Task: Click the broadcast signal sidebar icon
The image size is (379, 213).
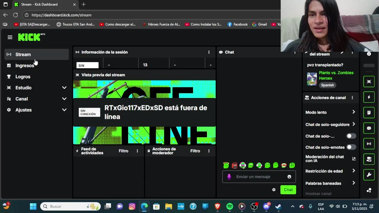Action: pos(369,144)
